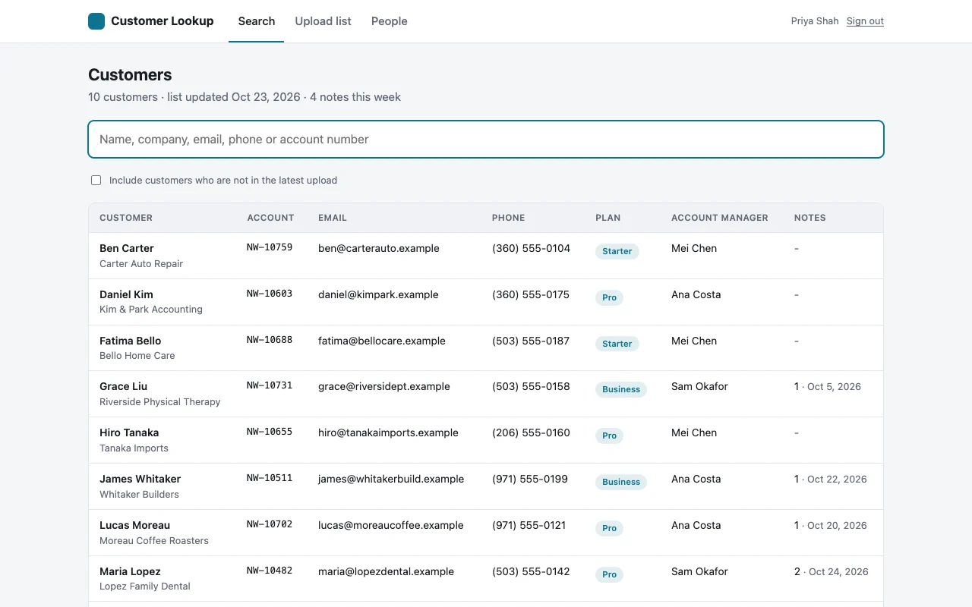This screenshot has height=607, width=972.
Task: Click the Business plan badge for James Whitaker
Action: (x=621, y=482)
